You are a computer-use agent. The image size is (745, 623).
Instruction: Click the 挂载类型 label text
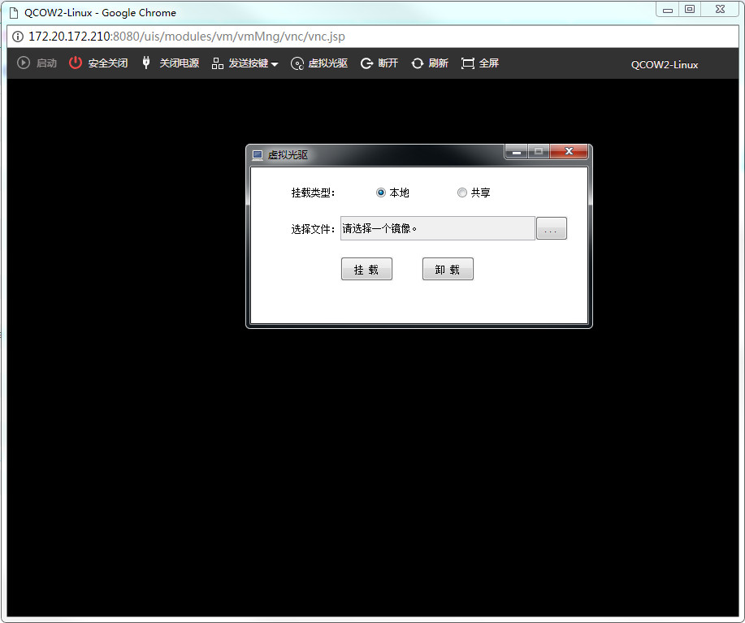(313, 193)
